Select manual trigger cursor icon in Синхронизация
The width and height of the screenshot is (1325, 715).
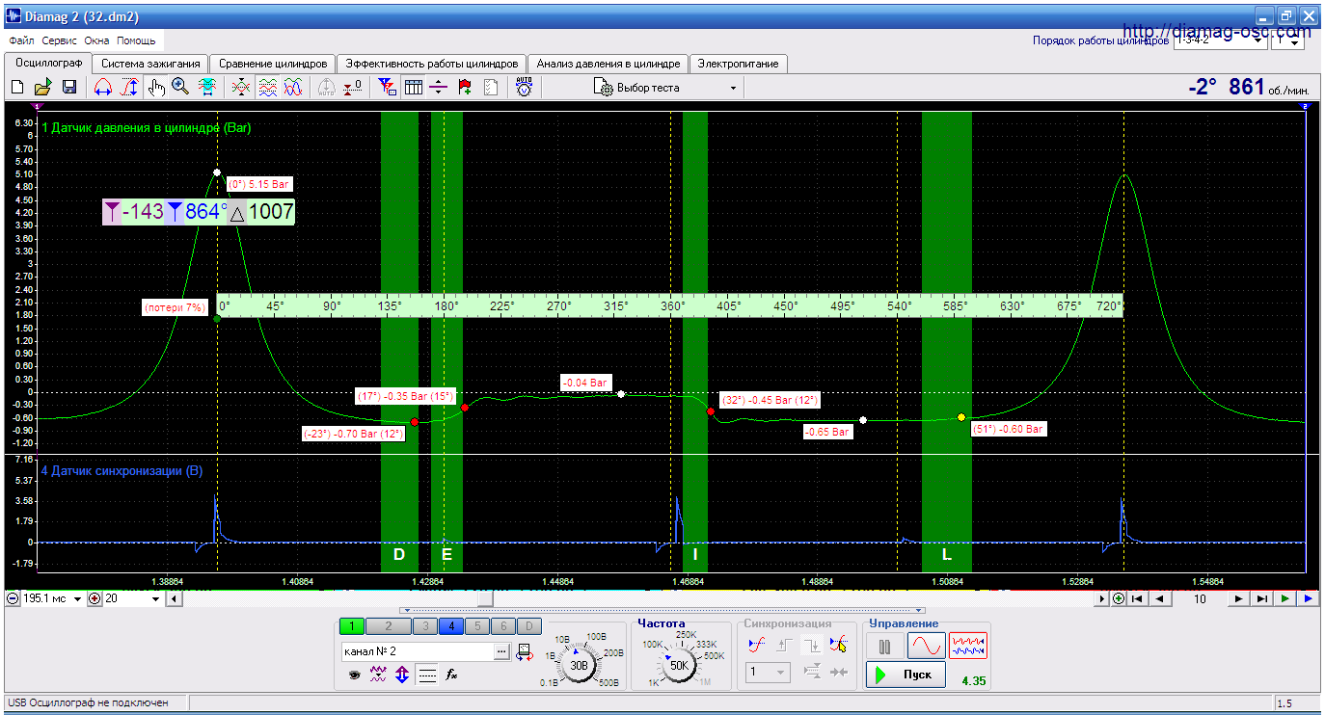coord(839,643)
